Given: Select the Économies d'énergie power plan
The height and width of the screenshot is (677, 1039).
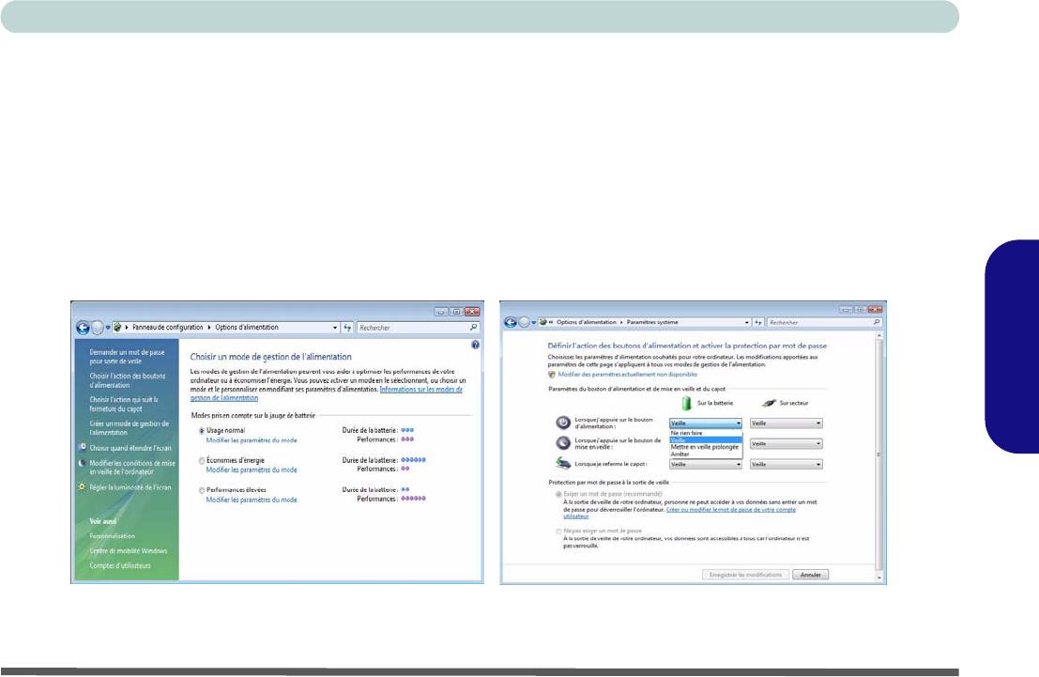Looking at the screenshot, I should click(201, 461).
